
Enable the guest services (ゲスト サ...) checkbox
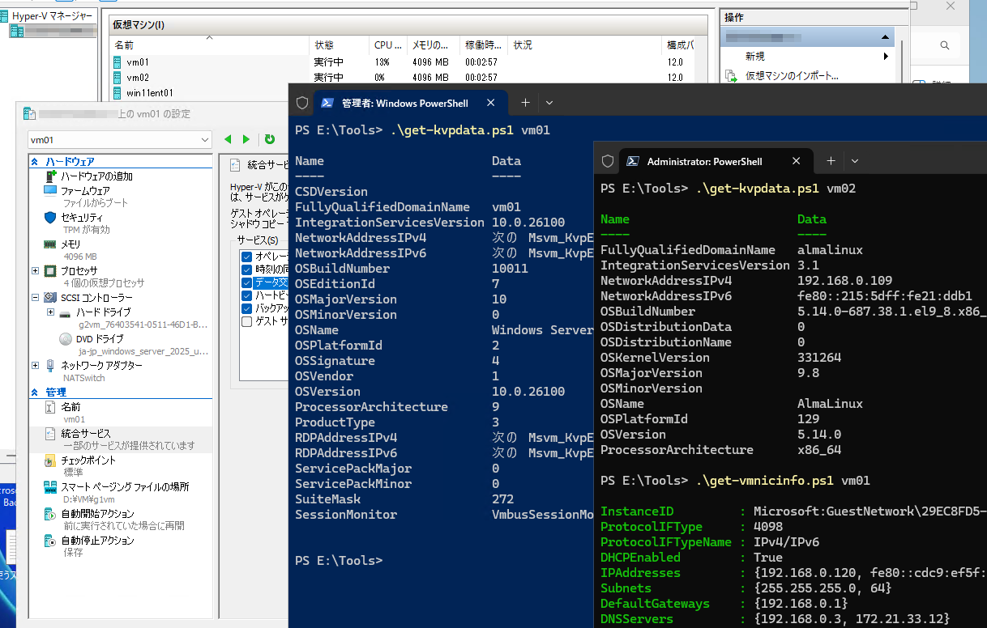click(x=247, y=321)
